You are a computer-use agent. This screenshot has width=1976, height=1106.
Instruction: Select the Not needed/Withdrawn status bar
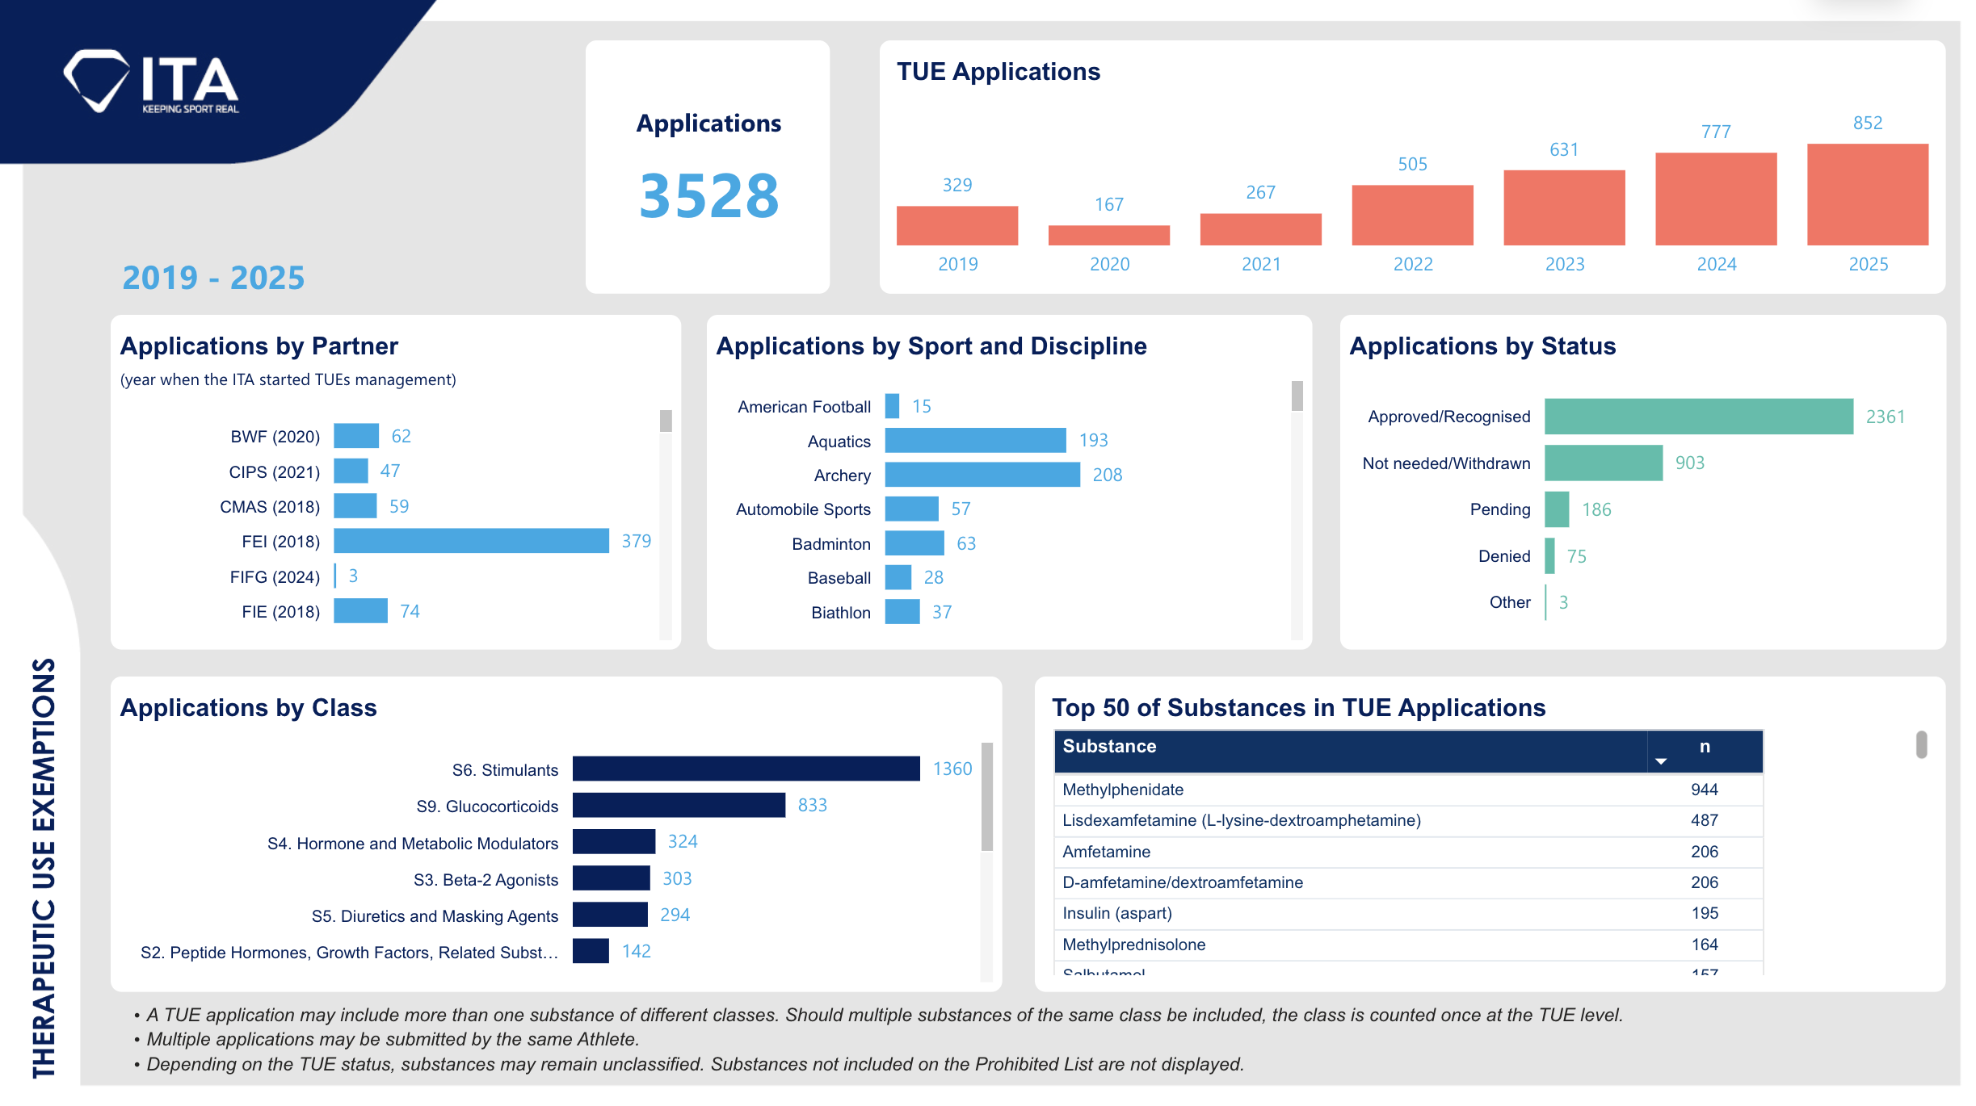click(1603, 463)
